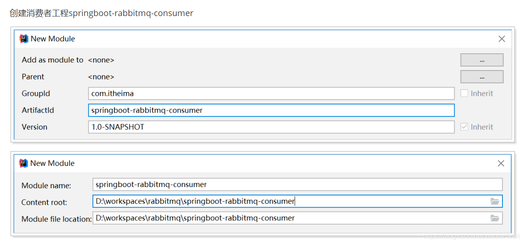Toggle the Version Inherit checkbox

464,127
